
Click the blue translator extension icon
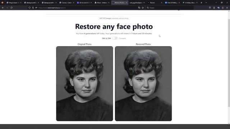click(x=218, y=8)
